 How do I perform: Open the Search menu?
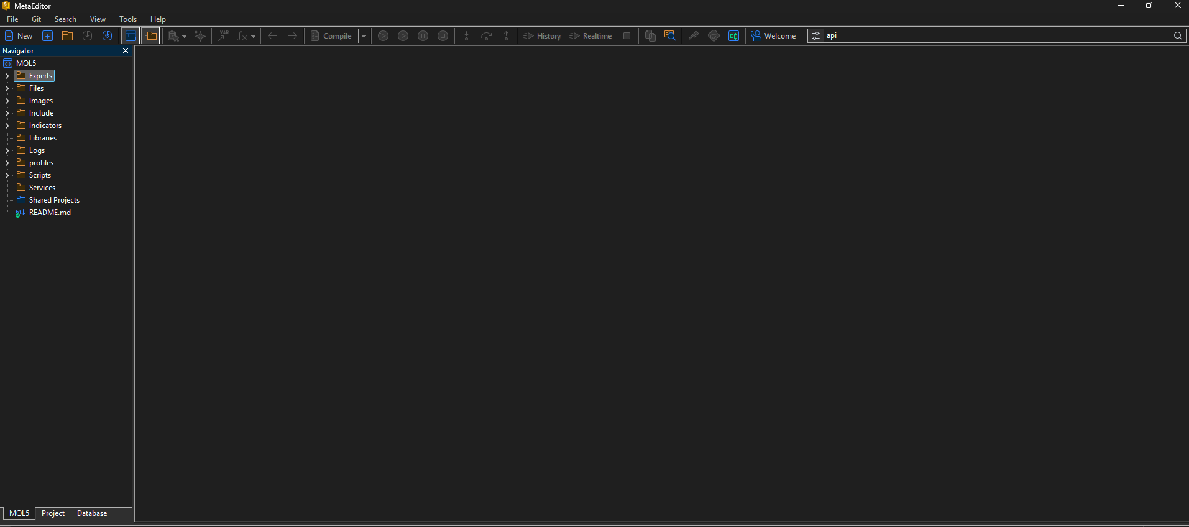(65, 19)
